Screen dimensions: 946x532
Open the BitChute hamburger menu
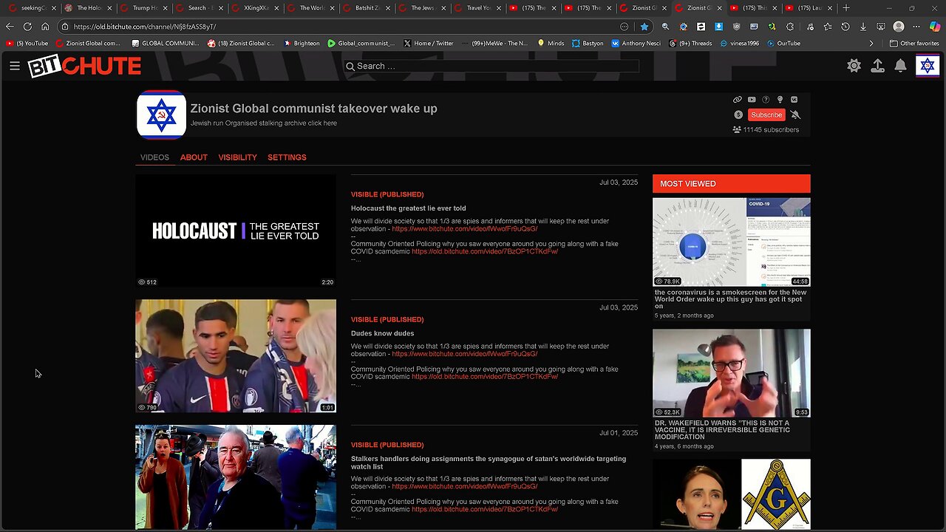coord(15,66)
